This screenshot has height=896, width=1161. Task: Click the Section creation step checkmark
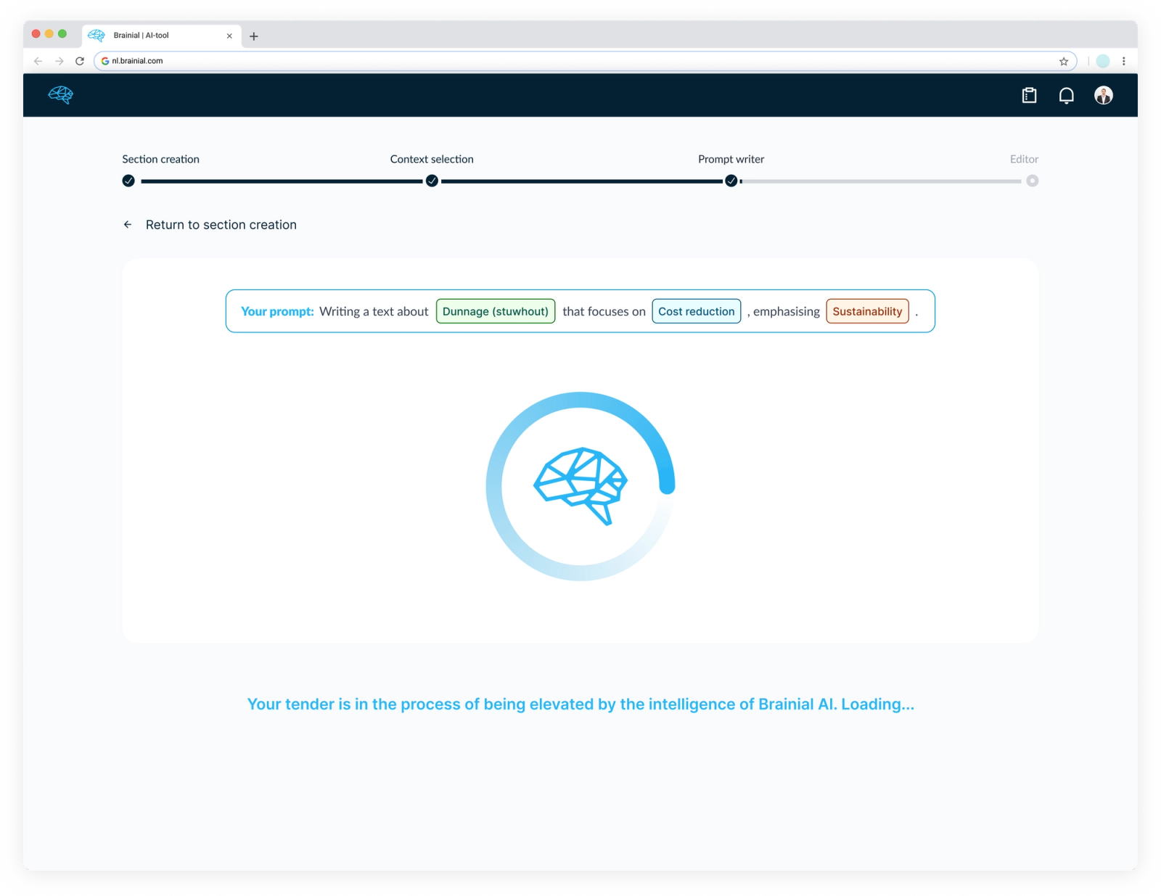[x=128, y=181]
